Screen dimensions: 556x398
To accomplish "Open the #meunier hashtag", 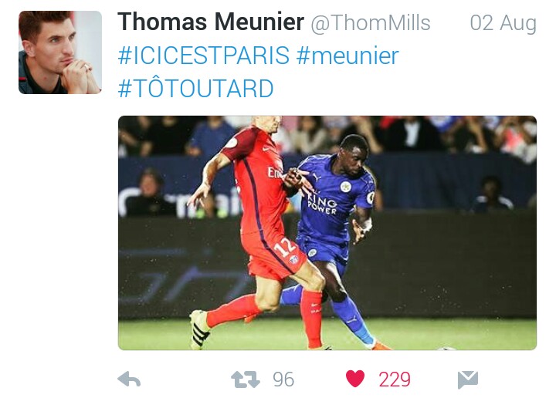I will tap(347, 56).
